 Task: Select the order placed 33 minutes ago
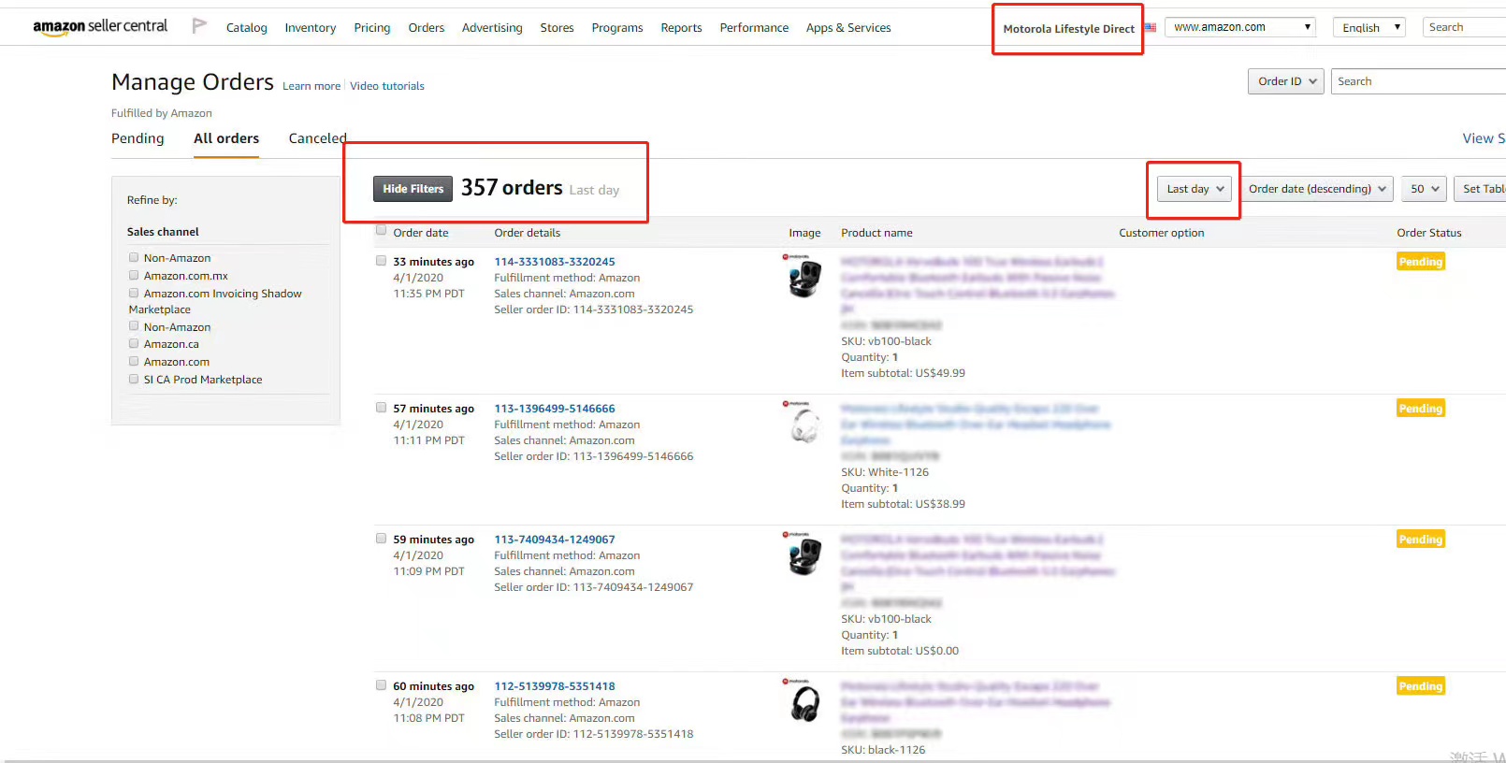click(x=381, y=261)
